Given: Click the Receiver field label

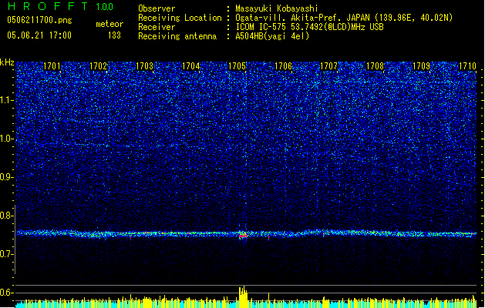Looking at the screenshot, I should click(x=157, y=27).
